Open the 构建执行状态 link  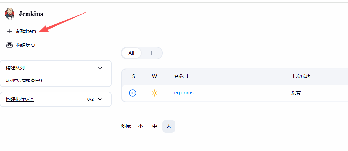click(20, 99)
